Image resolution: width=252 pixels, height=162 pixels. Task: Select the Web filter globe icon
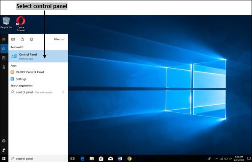click(32, 39)
